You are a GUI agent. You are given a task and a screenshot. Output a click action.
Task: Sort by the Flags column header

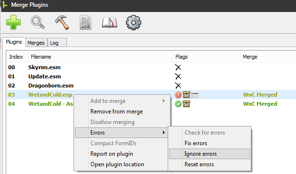pos(206,57)
